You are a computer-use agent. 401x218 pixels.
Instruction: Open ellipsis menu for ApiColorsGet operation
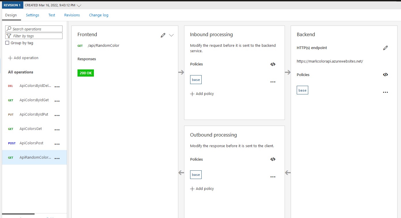coord(57,130)
